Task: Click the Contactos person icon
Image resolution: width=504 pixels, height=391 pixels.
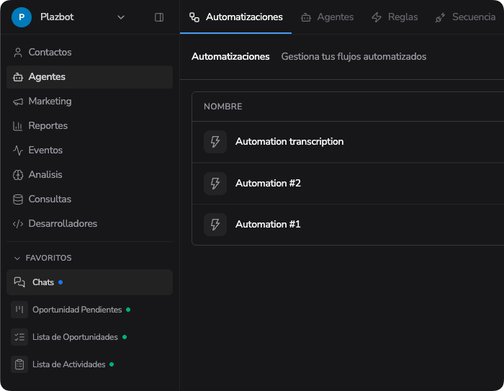Action: (x=18, y=53)
